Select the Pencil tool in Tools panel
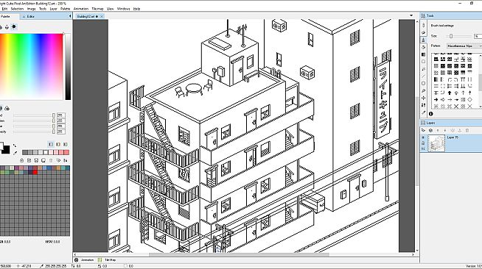482x269 pixels. click(x=424, y=25)
